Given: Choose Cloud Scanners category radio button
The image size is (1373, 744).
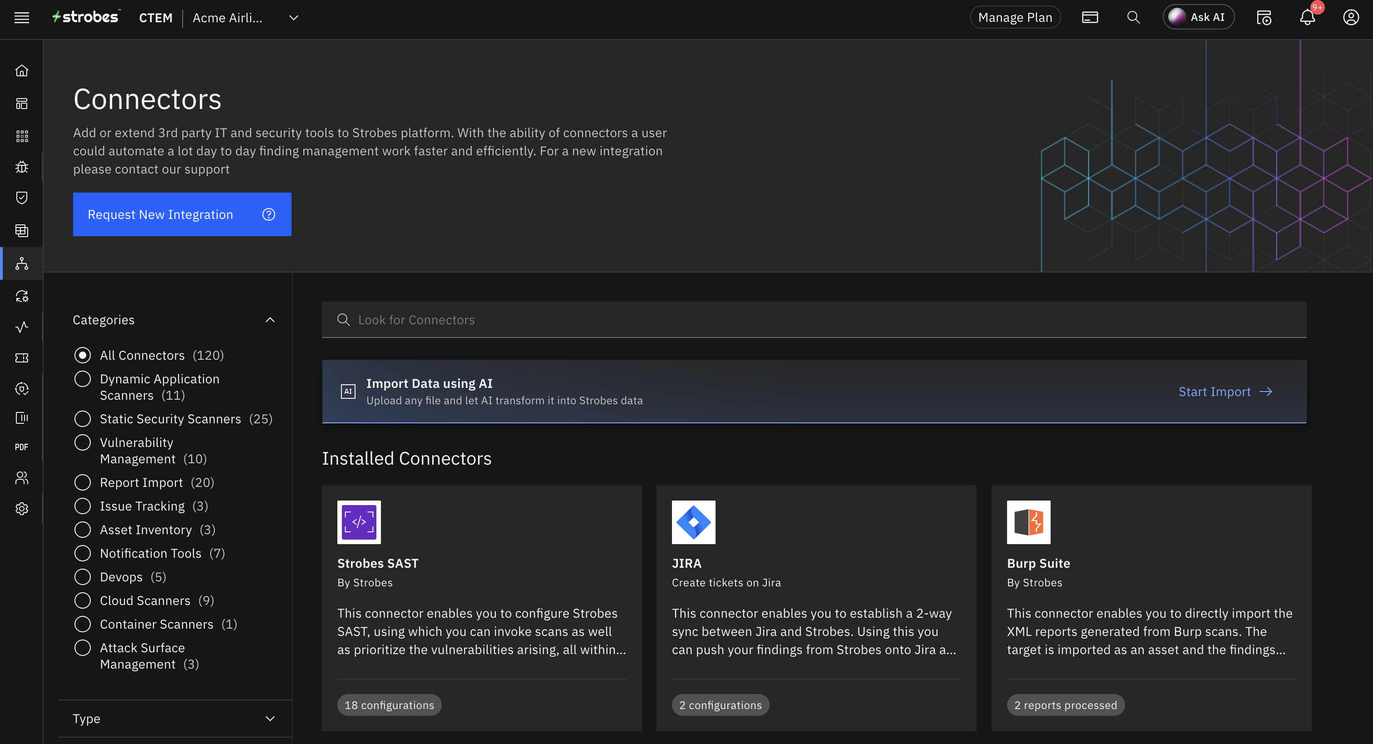Looking at the screenshot, I should pos(83,600).
